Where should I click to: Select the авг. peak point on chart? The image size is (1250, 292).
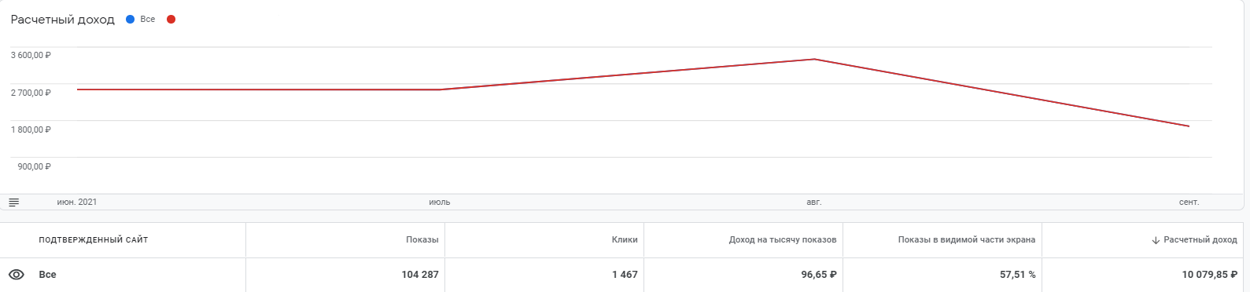[814, 59]
